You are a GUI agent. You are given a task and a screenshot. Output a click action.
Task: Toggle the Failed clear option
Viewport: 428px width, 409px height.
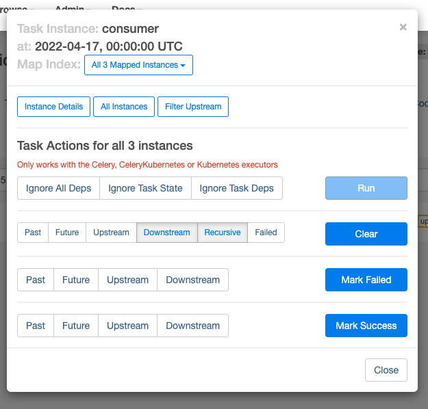pyautogui.click(x=266, y=233)
